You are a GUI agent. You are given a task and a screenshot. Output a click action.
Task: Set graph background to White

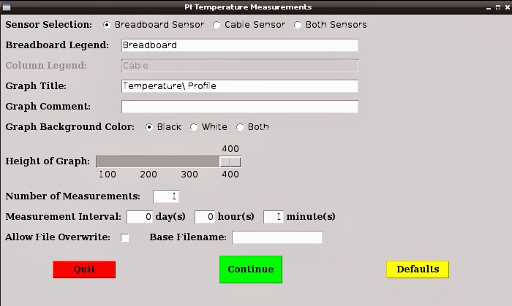[x=194, y=127]
